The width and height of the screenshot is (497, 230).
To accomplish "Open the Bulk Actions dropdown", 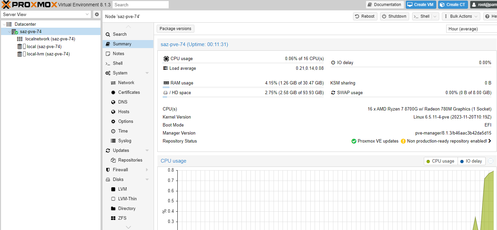I will point(461,16).
